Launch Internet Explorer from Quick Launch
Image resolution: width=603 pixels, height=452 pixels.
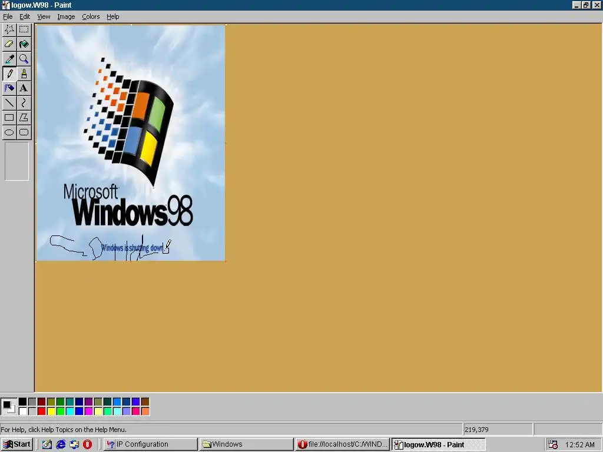(61, 444)
